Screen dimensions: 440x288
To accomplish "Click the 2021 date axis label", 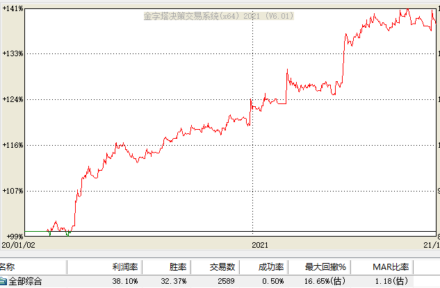I will (260, 245).
